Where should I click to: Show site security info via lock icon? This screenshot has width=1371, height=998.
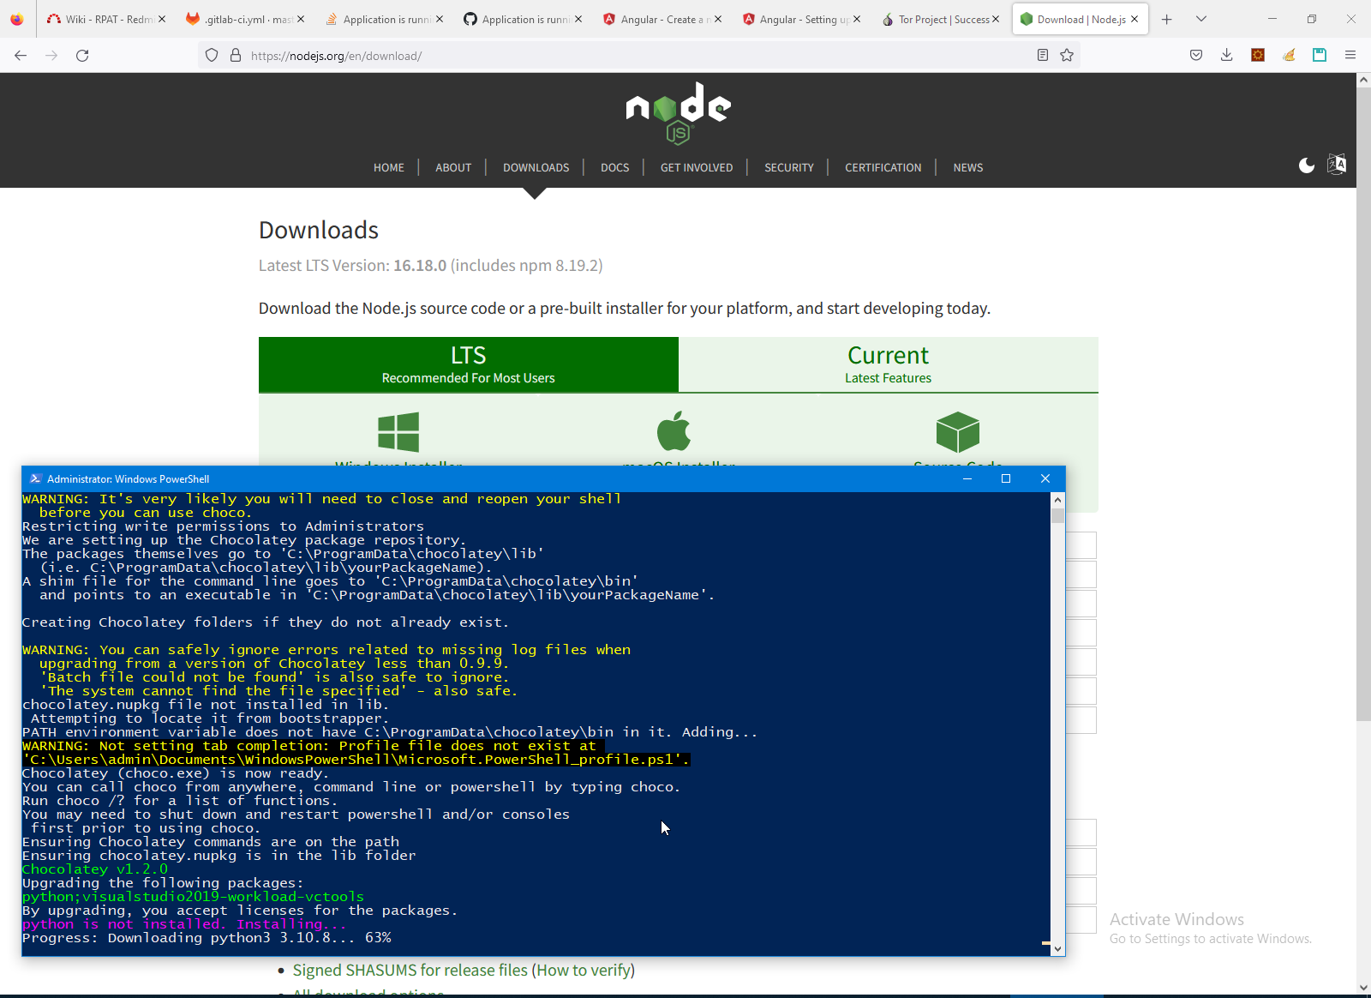click(236, 56)
